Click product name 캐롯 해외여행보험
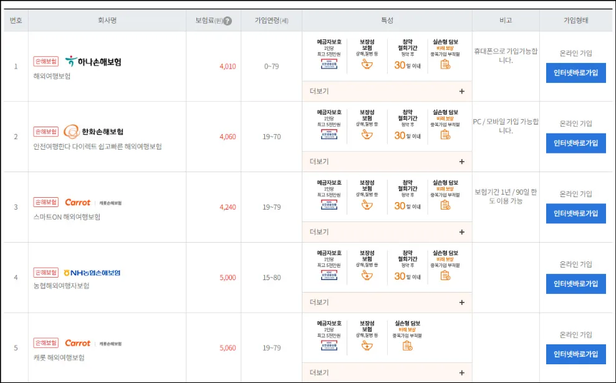The image size is (616, 383). pyautogui.click(x=59, y=358)
